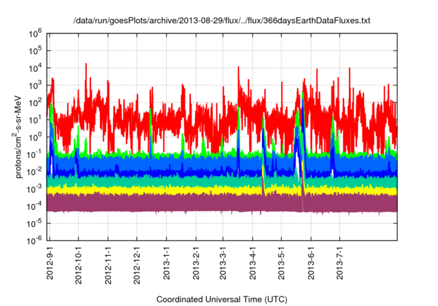438x306 pixels.
Task: Click the top y-axis tick label 10^6
Action: [x=36, y=32]
